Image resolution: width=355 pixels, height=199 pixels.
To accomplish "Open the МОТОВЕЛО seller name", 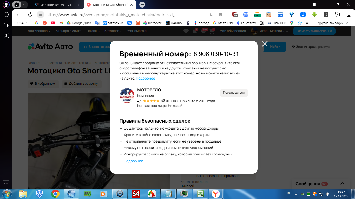I will 149,90.
